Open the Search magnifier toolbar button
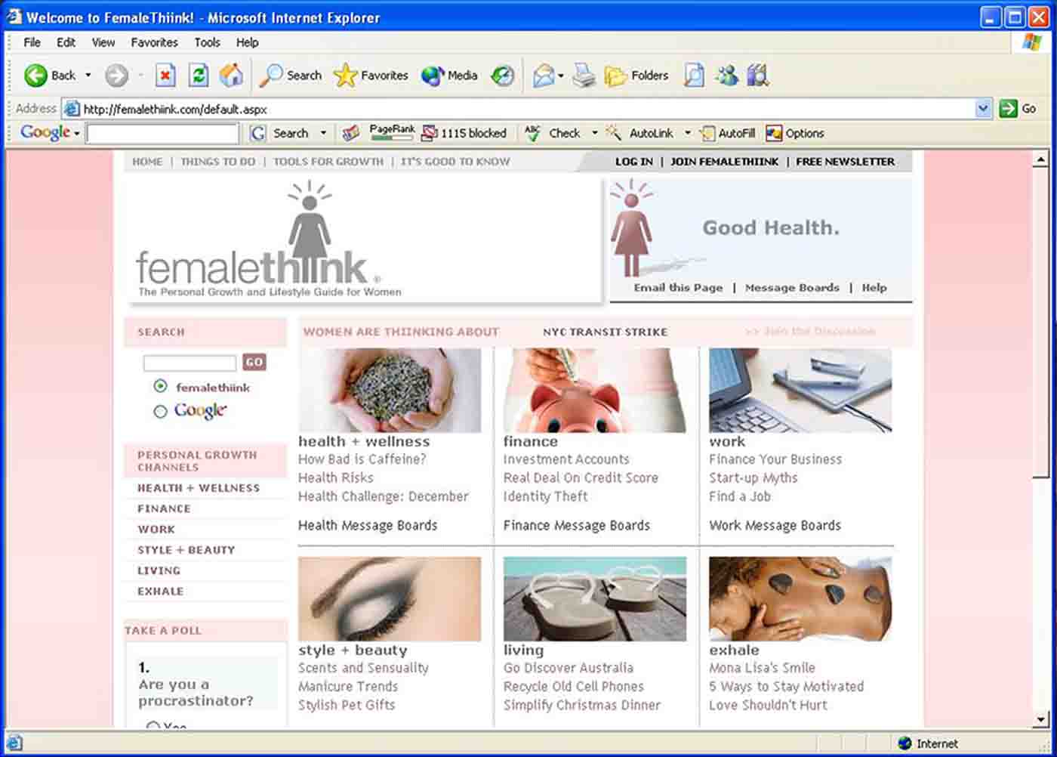The width and height of the screenshot is (1057, 757). [x=291, y=75]
